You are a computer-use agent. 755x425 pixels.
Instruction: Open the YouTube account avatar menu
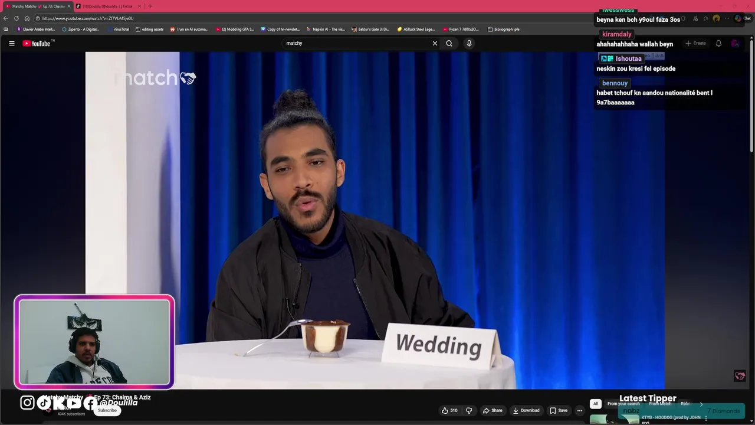735,43
